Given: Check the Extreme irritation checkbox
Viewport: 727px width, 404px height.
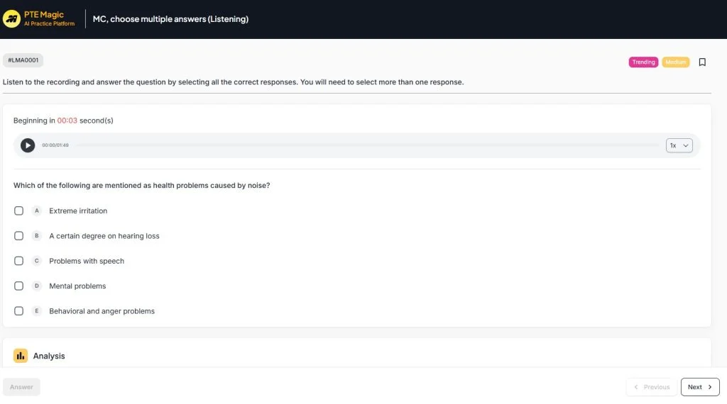Looking at the screenshot, I should (x=19, y=211).
